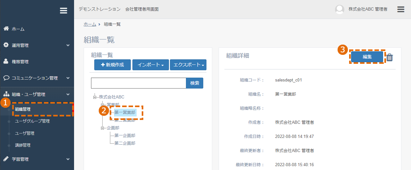Click home icon in sidebar
This screenshot has width=411, height=170.
pyautogui.click(x=6, y=29)
